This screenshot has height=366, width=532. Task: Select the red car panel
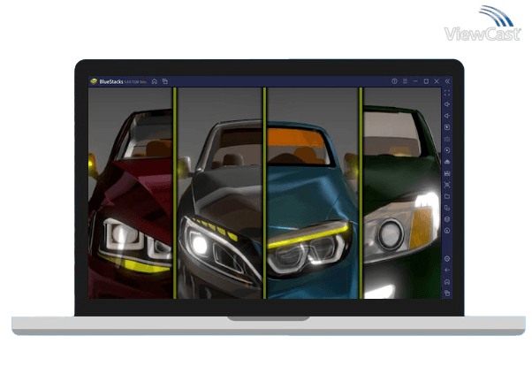(x=131, y=194)
